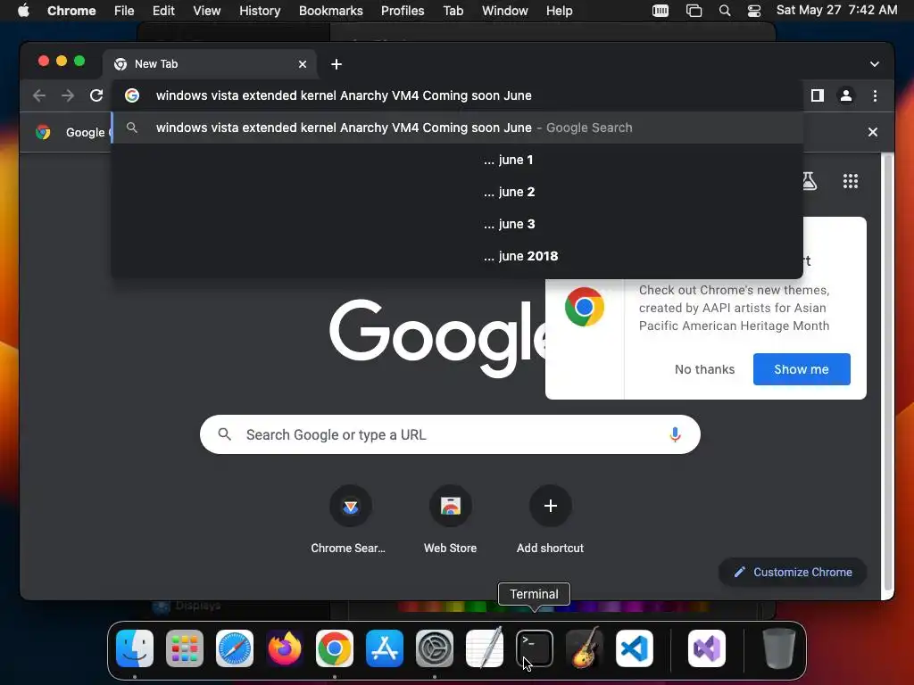Open a new tab with the plus button
This screenshot has height=685, width=914.
point(337,64)
